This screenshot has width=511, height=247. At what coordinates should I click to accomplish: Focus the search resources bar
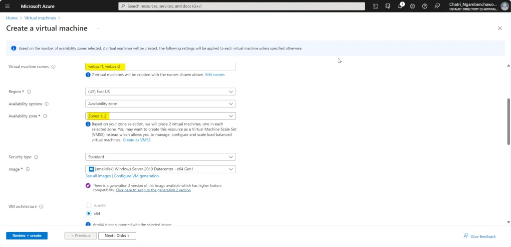coord(242,6)
